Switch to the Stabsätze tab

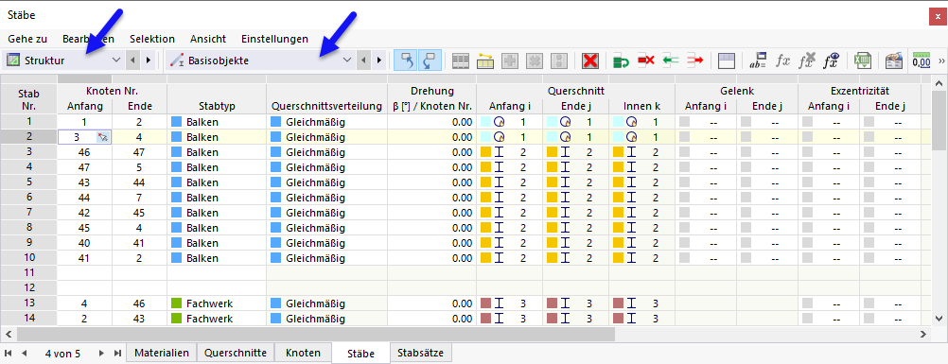(x=421, y=353)
